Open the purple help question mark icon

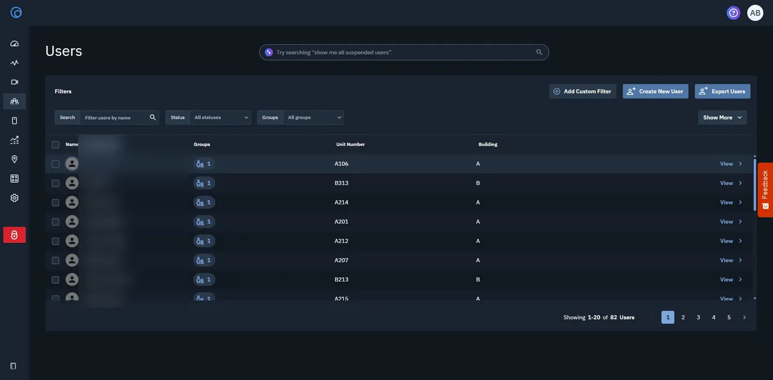pos(734,13)
